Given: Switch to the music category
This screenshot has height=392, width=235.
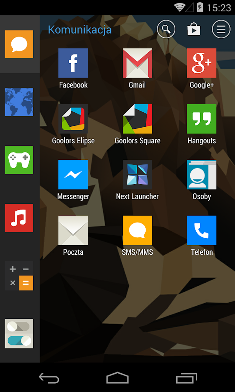Looking at the screenshot, I should pyautogui.click(x=19, y=218).
